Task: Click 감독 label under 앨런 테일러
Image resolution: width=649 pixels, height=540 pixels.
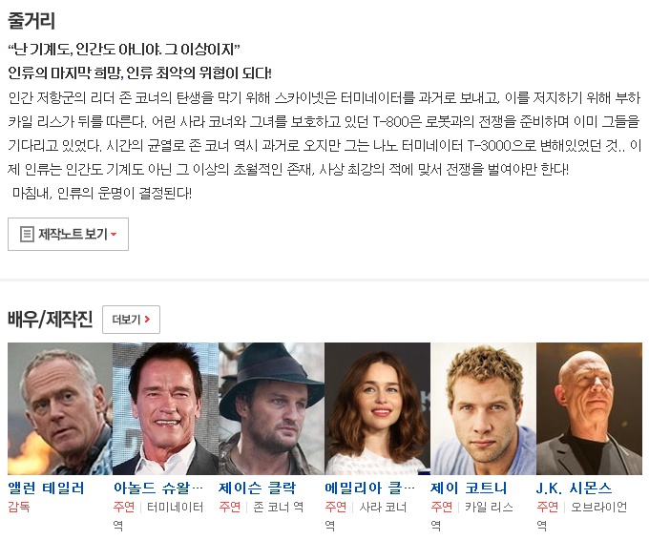Action: (x=19, y=507)
